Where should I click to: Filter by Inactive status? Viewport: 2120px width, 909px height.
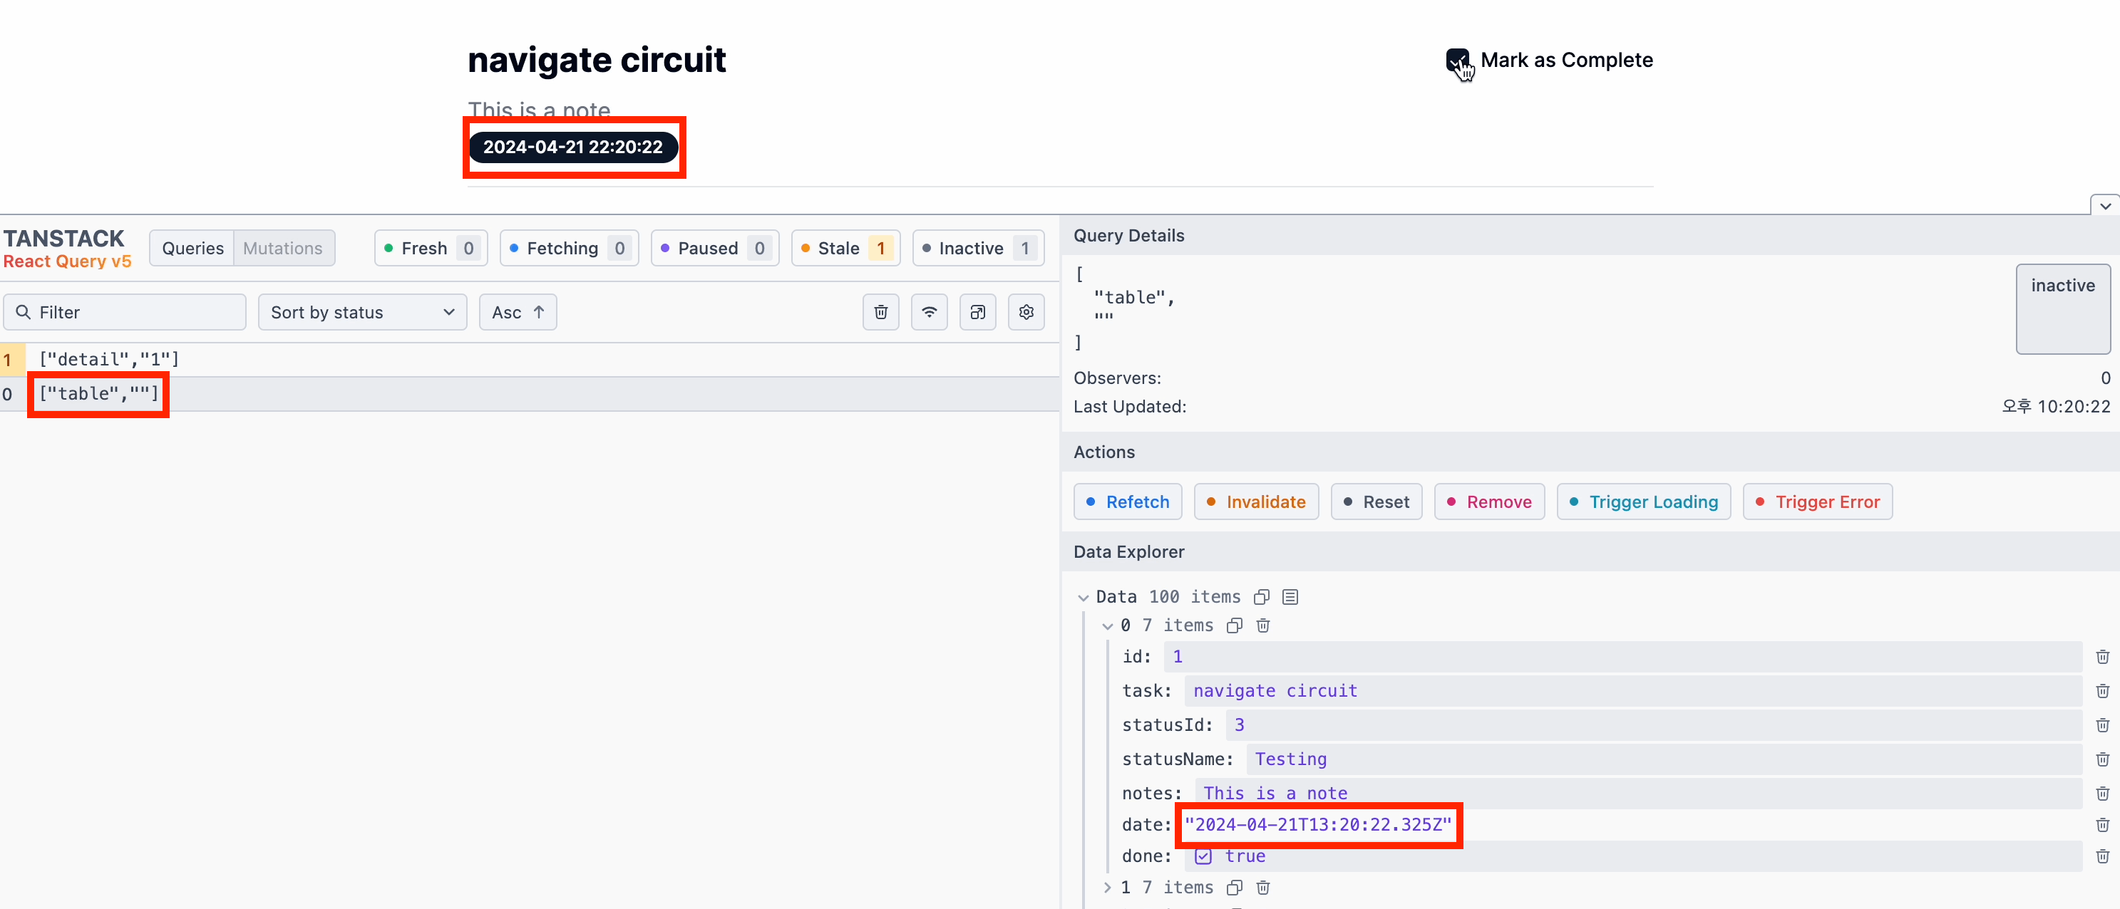(978, 249)
